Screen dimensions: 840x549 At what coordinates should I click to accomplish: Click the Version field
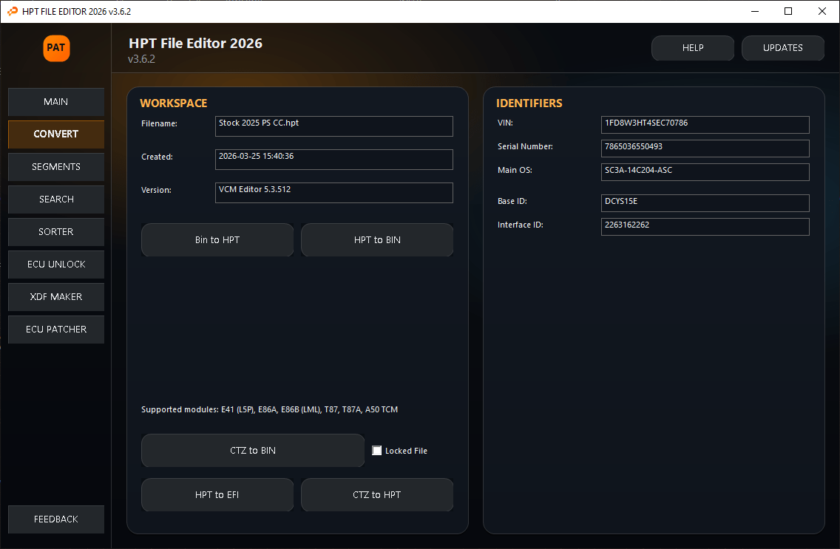(333, 193)
